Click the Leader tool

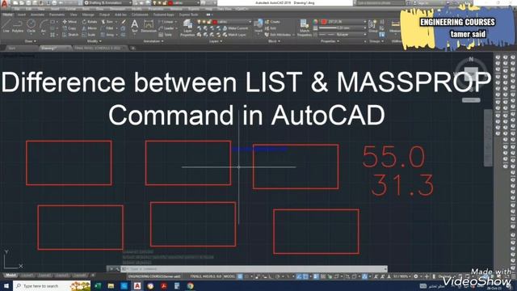pos(166,28)
